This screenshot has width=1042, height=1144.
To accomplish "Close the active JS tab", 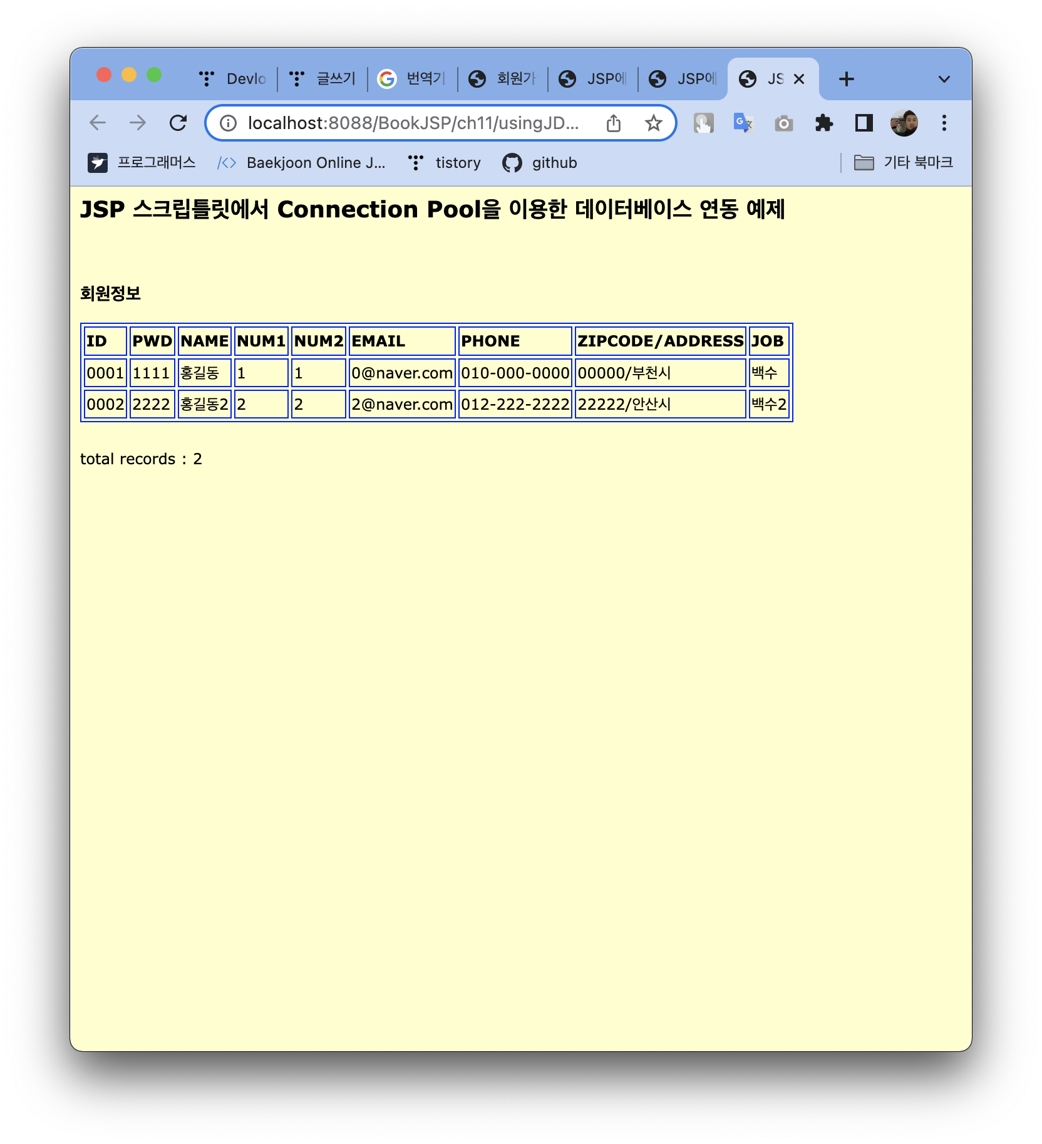I will (x=799, y=79).
